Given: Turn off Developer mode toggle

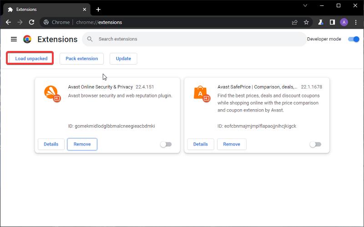Looking at the screenshot, I should (354, 39).
